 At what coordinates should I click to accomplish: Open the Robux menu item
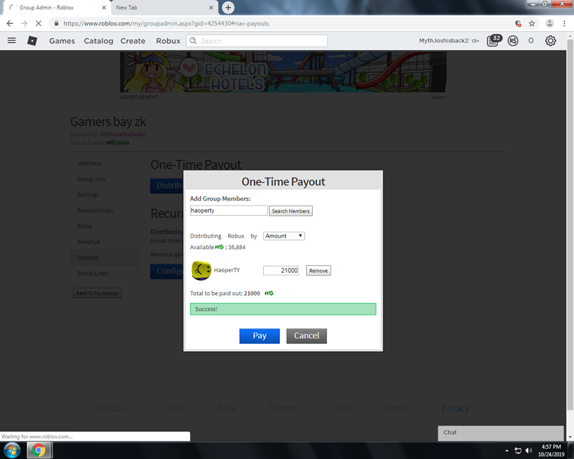pos(168,41)
